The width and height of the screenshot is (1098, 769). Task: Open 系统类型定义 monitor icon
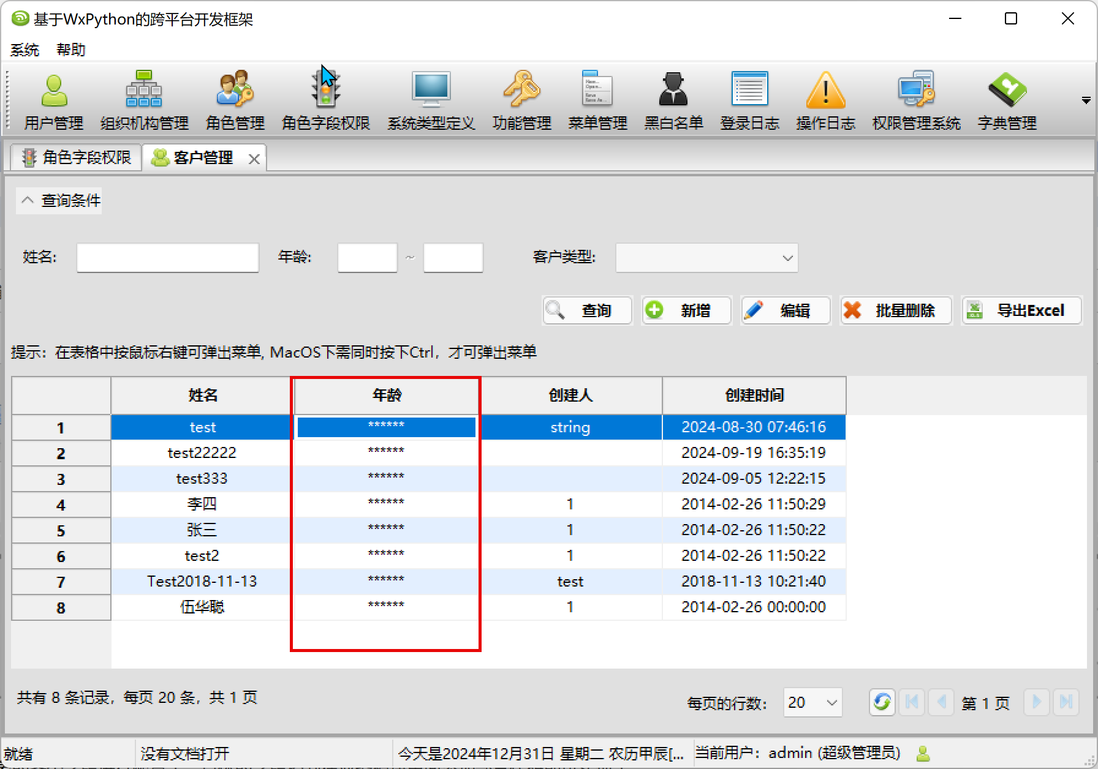(x=431, y=101)
